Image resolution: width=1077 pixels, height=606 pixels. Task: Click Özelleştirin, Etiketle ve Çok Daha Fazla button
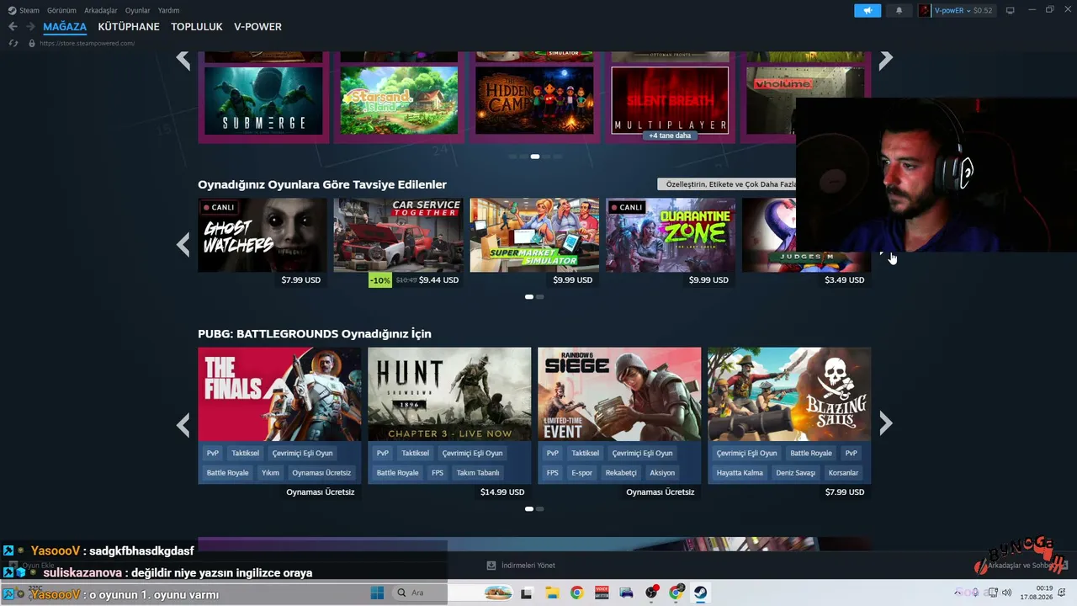(x=726, y=184)
